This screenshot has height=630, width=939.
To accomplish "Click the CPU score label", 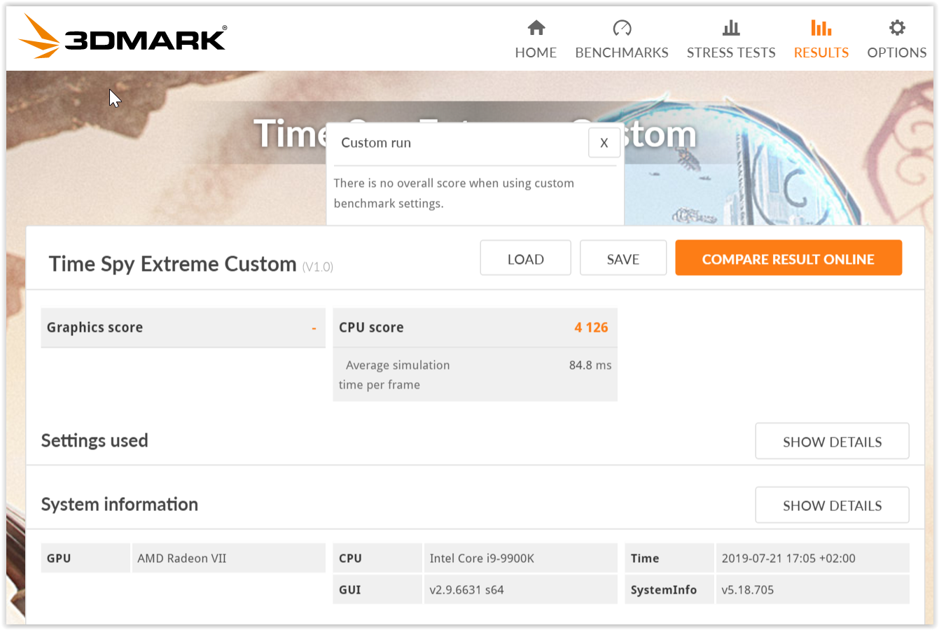I will click(371, 328).
